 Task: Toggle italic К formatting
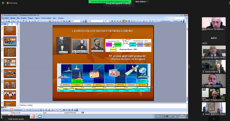click(115, 21)
